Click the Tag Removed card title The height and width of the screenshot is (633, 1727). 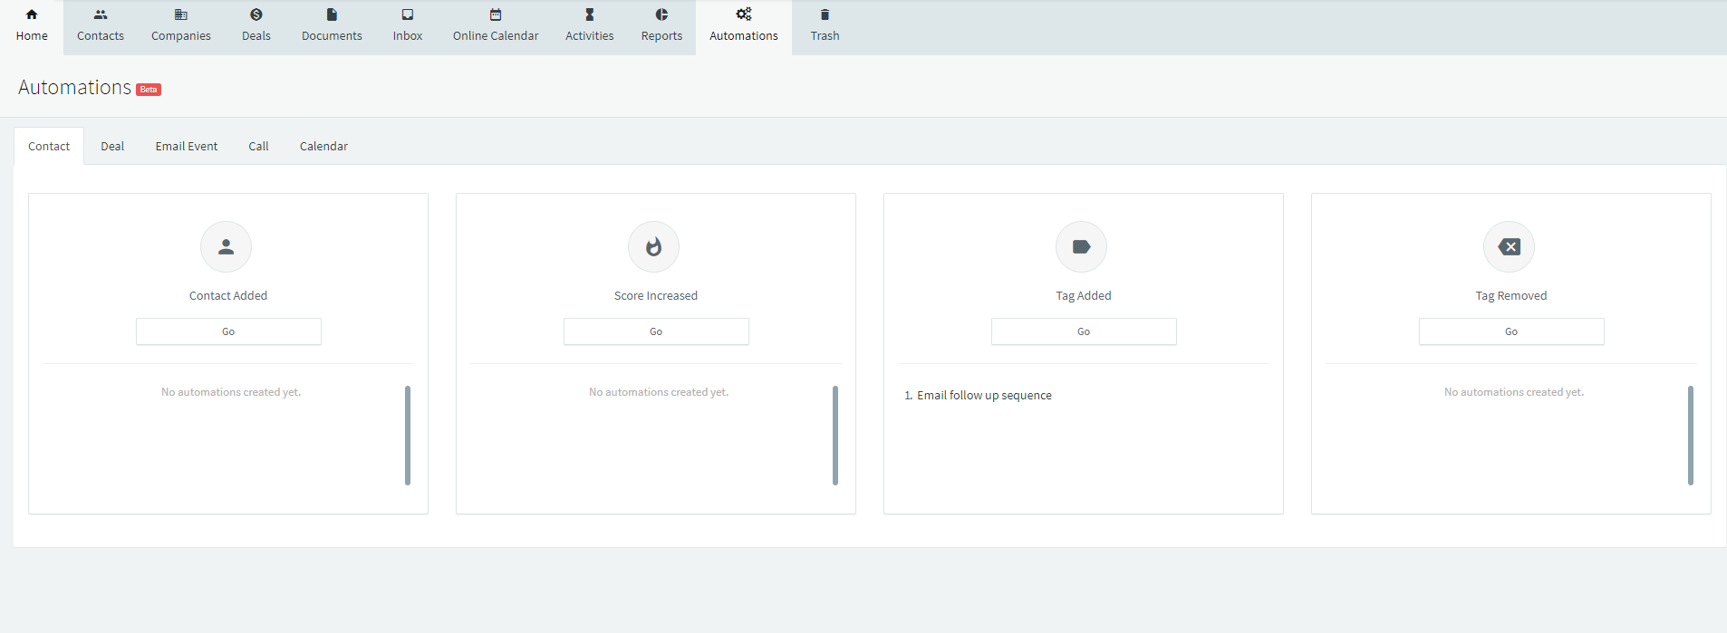[x=1511, y=296]
